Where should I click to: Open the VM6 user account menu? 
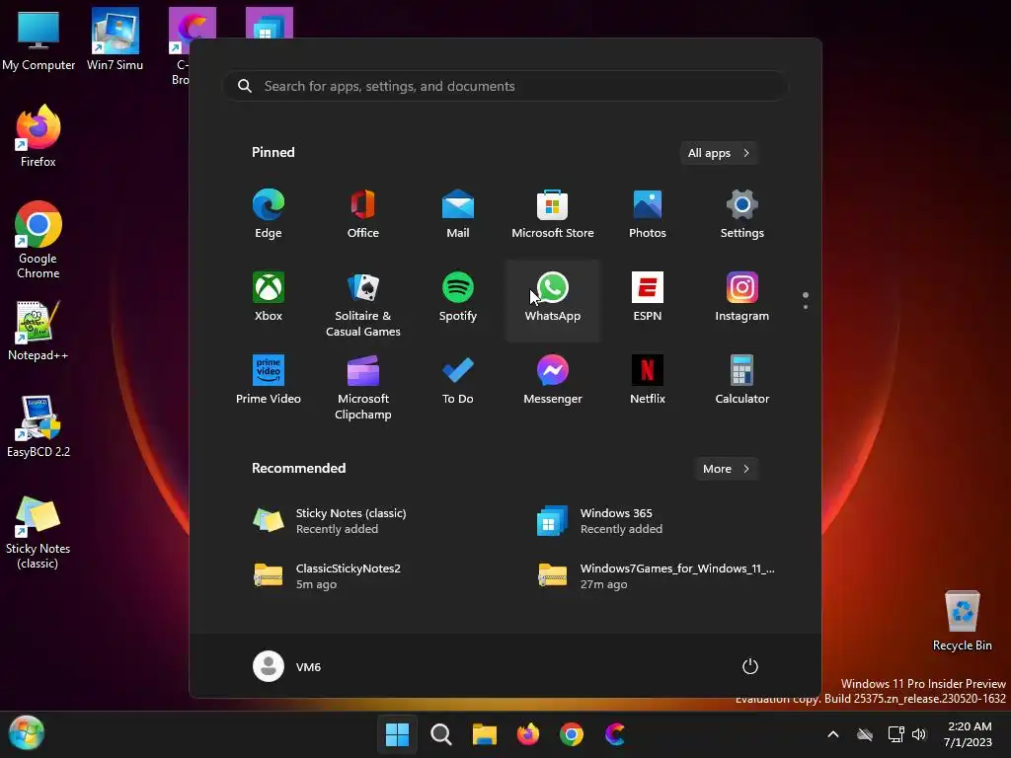287,666
